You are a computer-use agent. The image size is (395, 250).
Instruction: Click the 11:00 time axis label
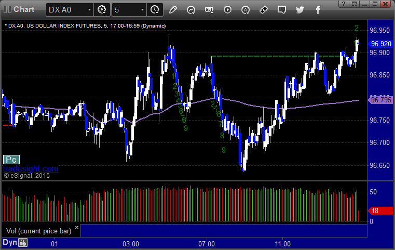[x=283, y=244]
